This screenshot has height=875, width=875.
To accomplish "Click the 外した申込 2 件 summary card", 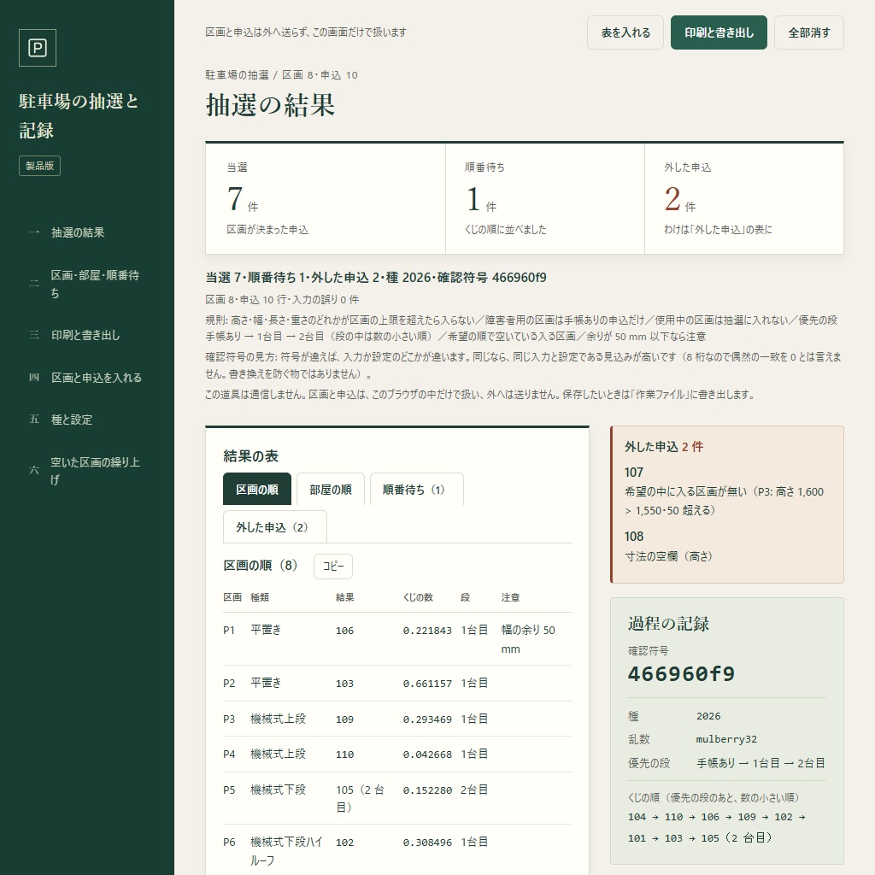I will pos(744,198).
